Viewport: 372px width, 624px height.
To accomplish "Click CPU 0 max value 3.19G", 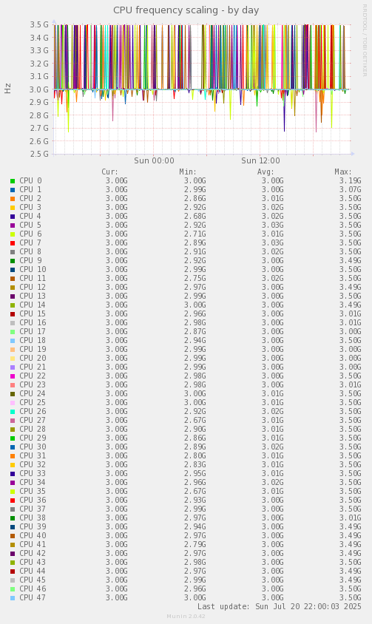I will (350, 181).
